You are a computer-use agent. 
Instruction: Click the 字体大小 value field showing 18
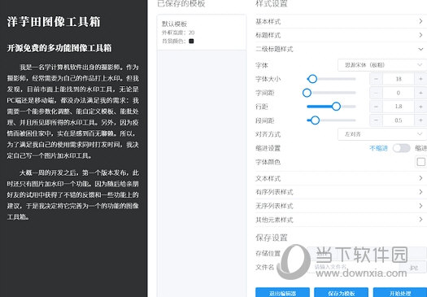click(399, 79)
